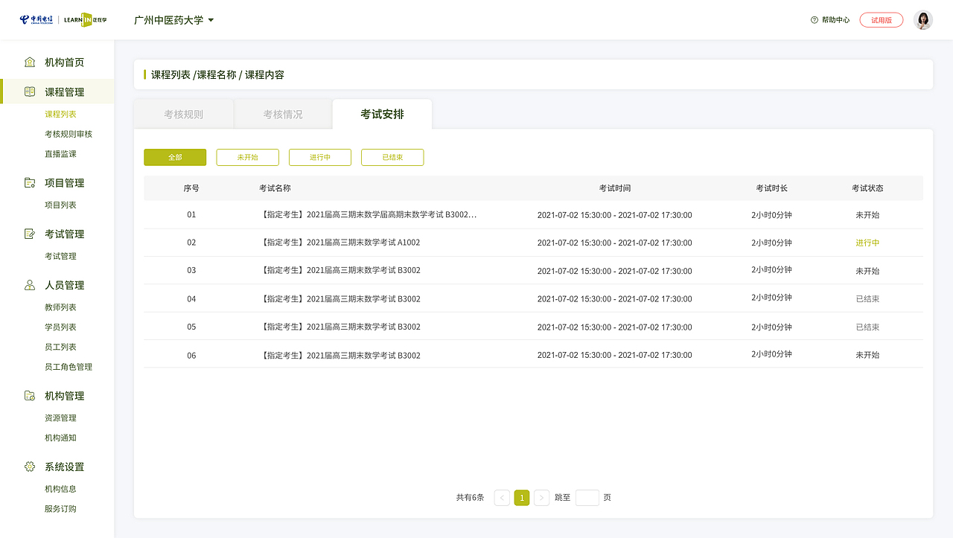Open 直播监课 in sidebar
The height and width of the screenshot is (538, 953).
(x=60, y=154)
